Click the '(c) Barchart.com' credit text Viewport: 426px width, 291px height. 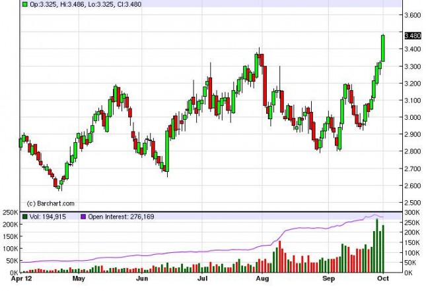(x=51, y=203)
